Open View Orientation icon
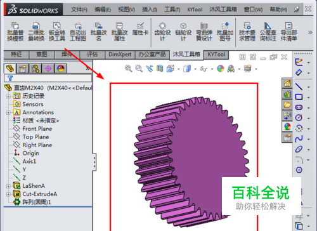This screenshot has height=231, width=317. pos(171,69)
